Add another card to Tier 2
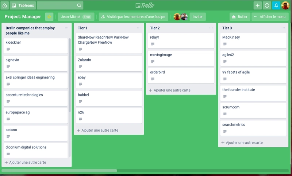This screenshot has width=292, height=176. click(172, 90)
